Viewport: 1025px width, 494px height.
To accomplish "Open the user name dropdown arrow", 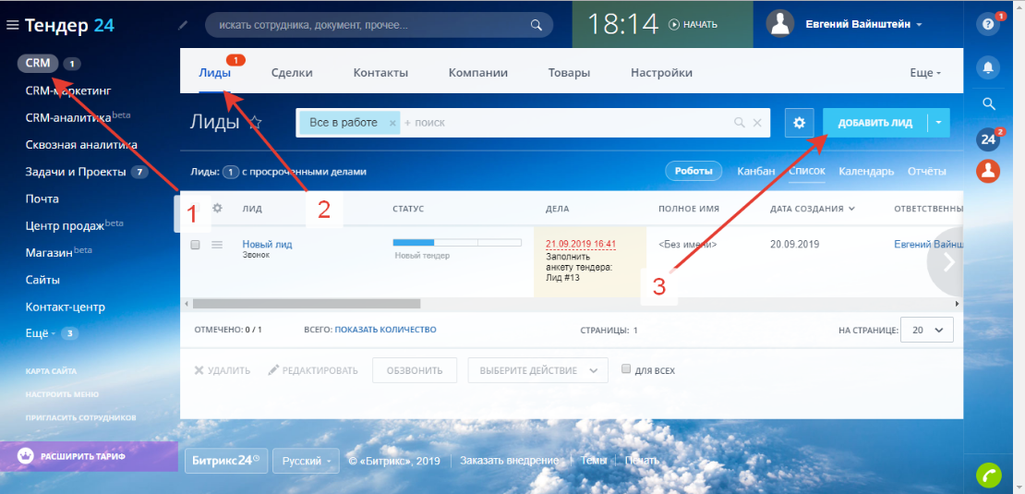I will click(919, 25).
